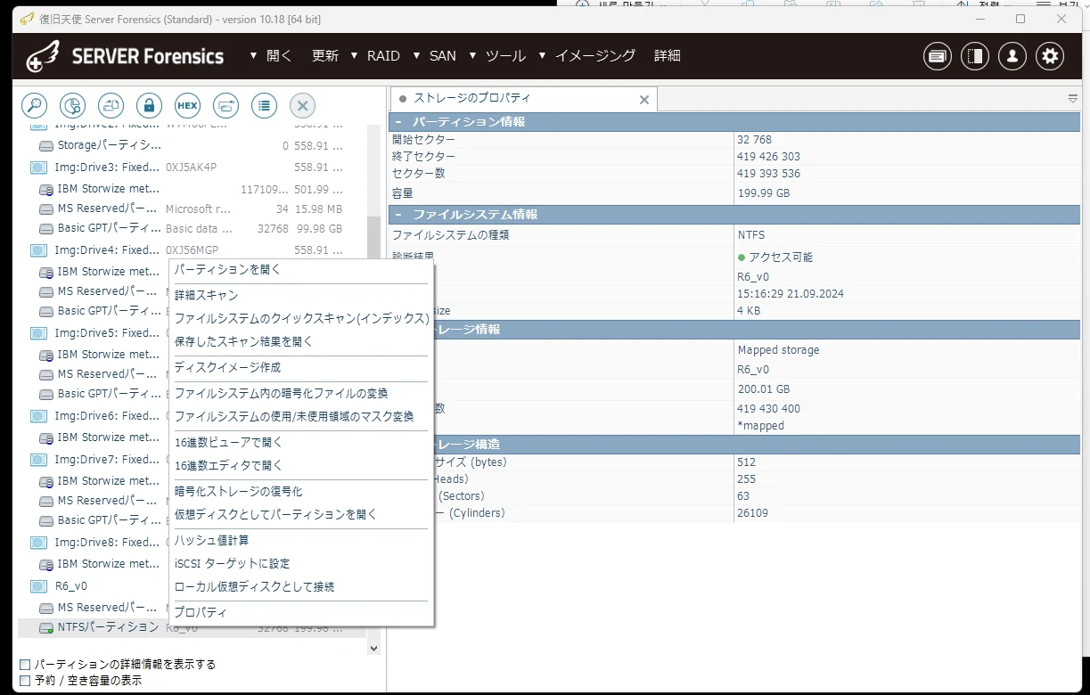Choose ファイルシステムのクイックスキャン(インデックス)
The width and height of the screenshot is (1090, 695).
click(300, 318)
